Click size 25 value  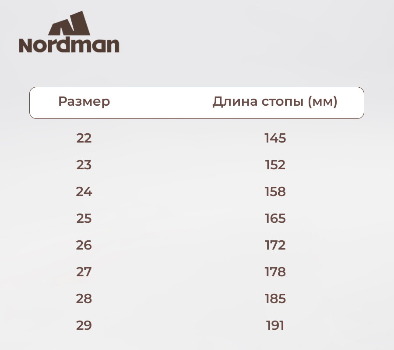(84, 218)
